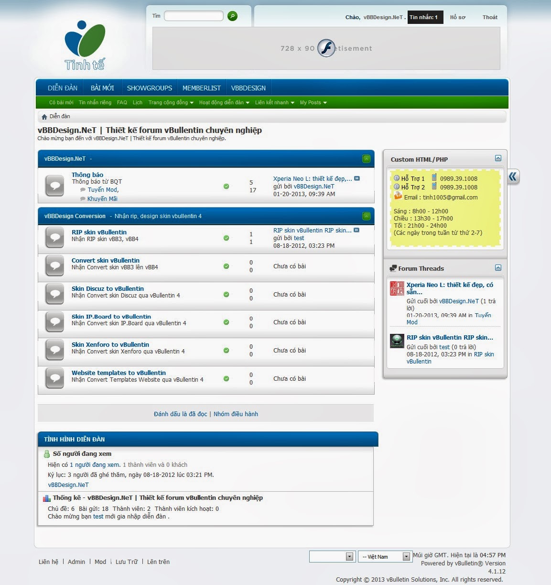Screen dimensions: 551x585
Task: Open 1 người đang xem link
Action: click(95, 464)
